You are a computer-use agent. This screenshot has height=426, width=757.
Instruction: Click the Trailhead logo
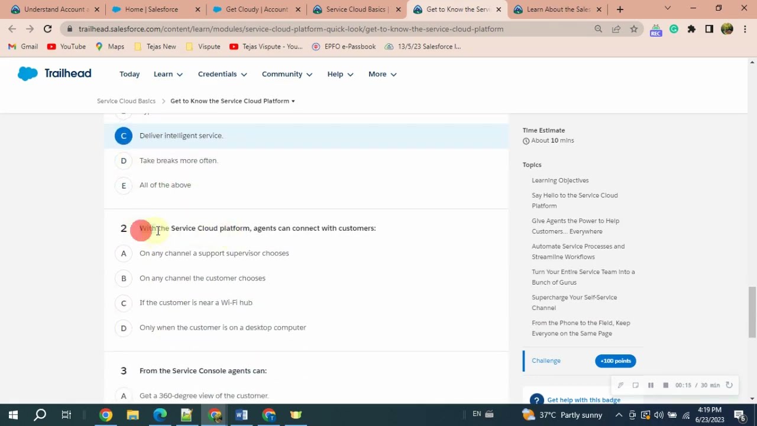pos(54,73)
